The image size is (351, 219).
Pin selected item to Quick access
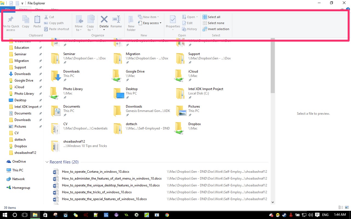click(x=11, y=23)
